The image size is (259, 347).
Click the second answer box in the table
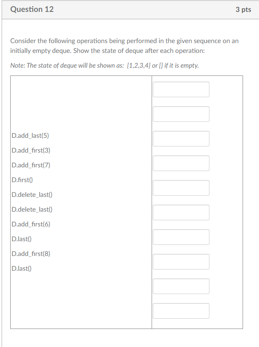[x=181, y=114]
